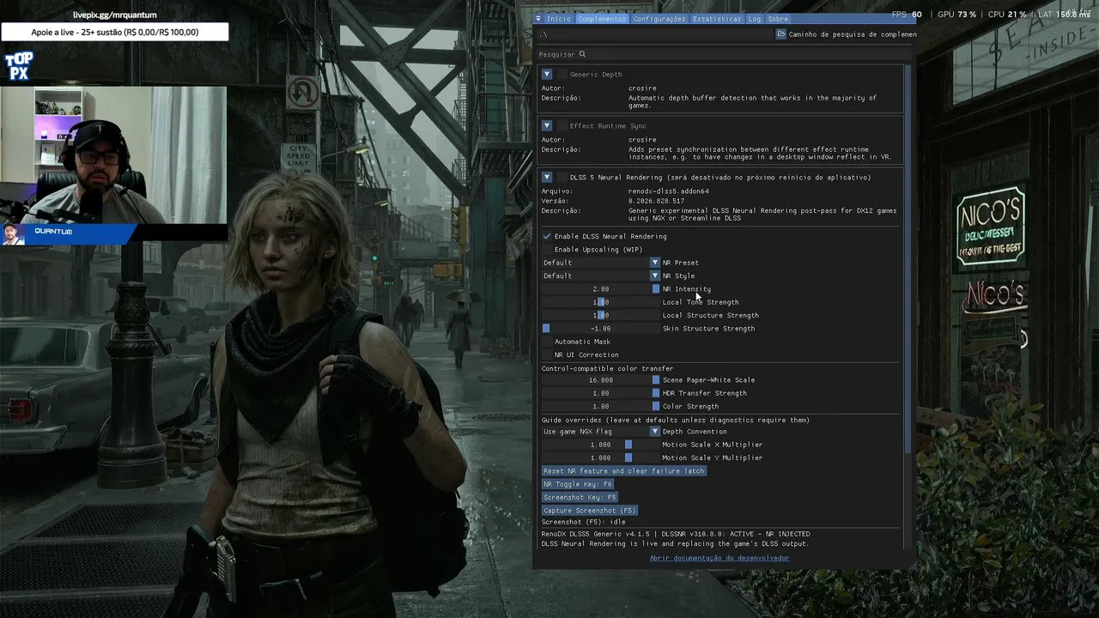The image size is (1099, 618).
Task: Click the Color Strength slider
Action: tap(600, 406)
